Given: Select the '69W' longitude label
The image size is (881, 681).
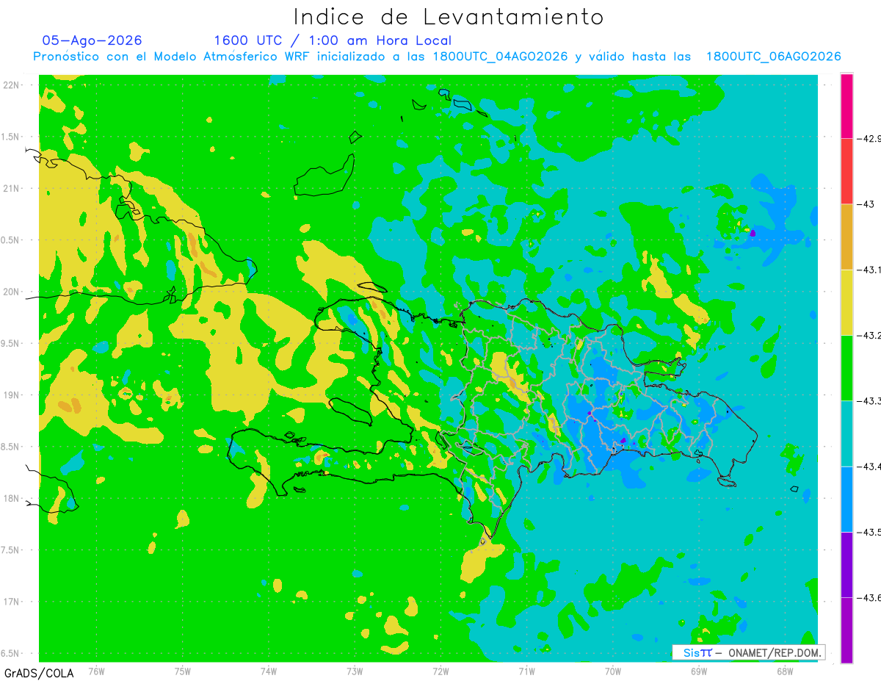Looking at the screenshot, I should (699, 670).
